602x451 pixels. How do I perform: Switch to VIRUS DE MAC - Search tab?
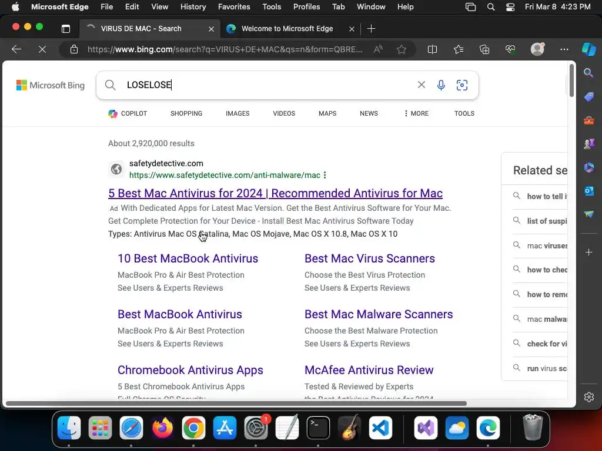pos(150,29)
